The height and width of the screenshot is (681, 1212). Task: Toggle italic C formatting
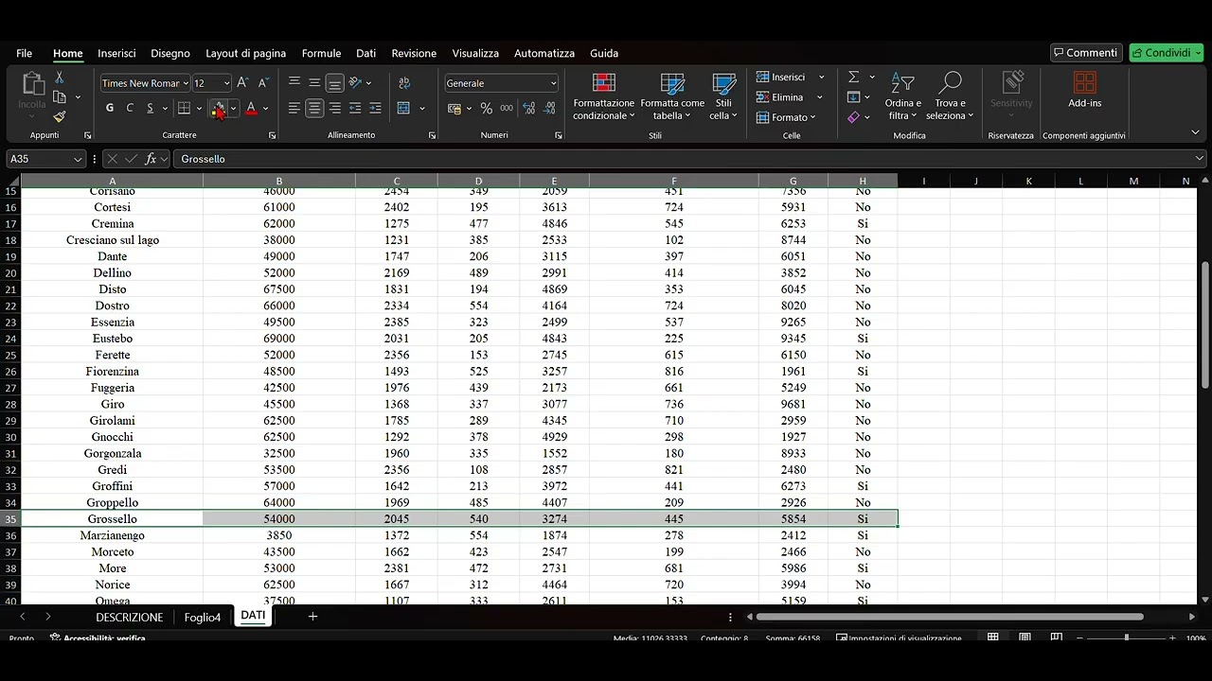point(130,109)
